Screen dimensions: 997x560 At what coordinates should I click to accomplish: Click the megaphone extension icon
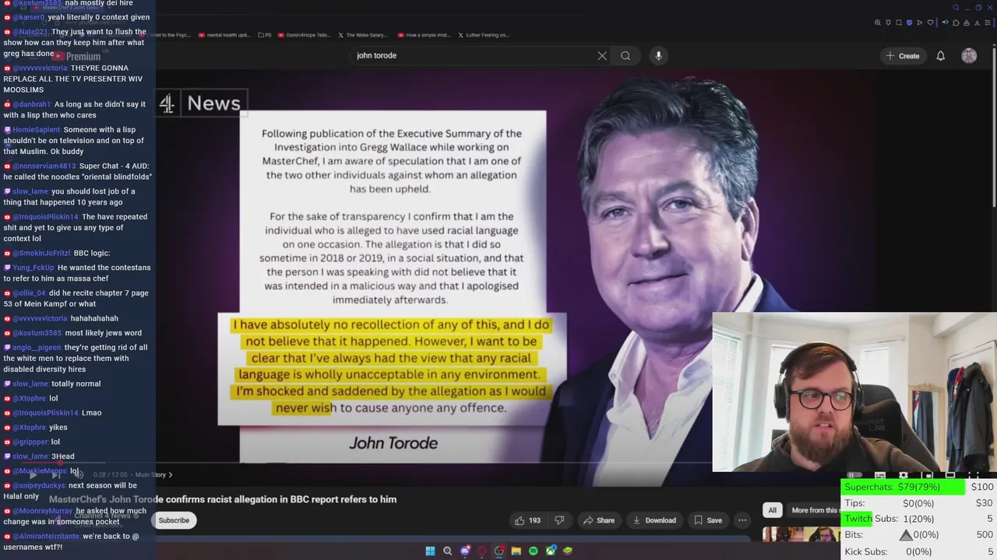coord(946,23)
